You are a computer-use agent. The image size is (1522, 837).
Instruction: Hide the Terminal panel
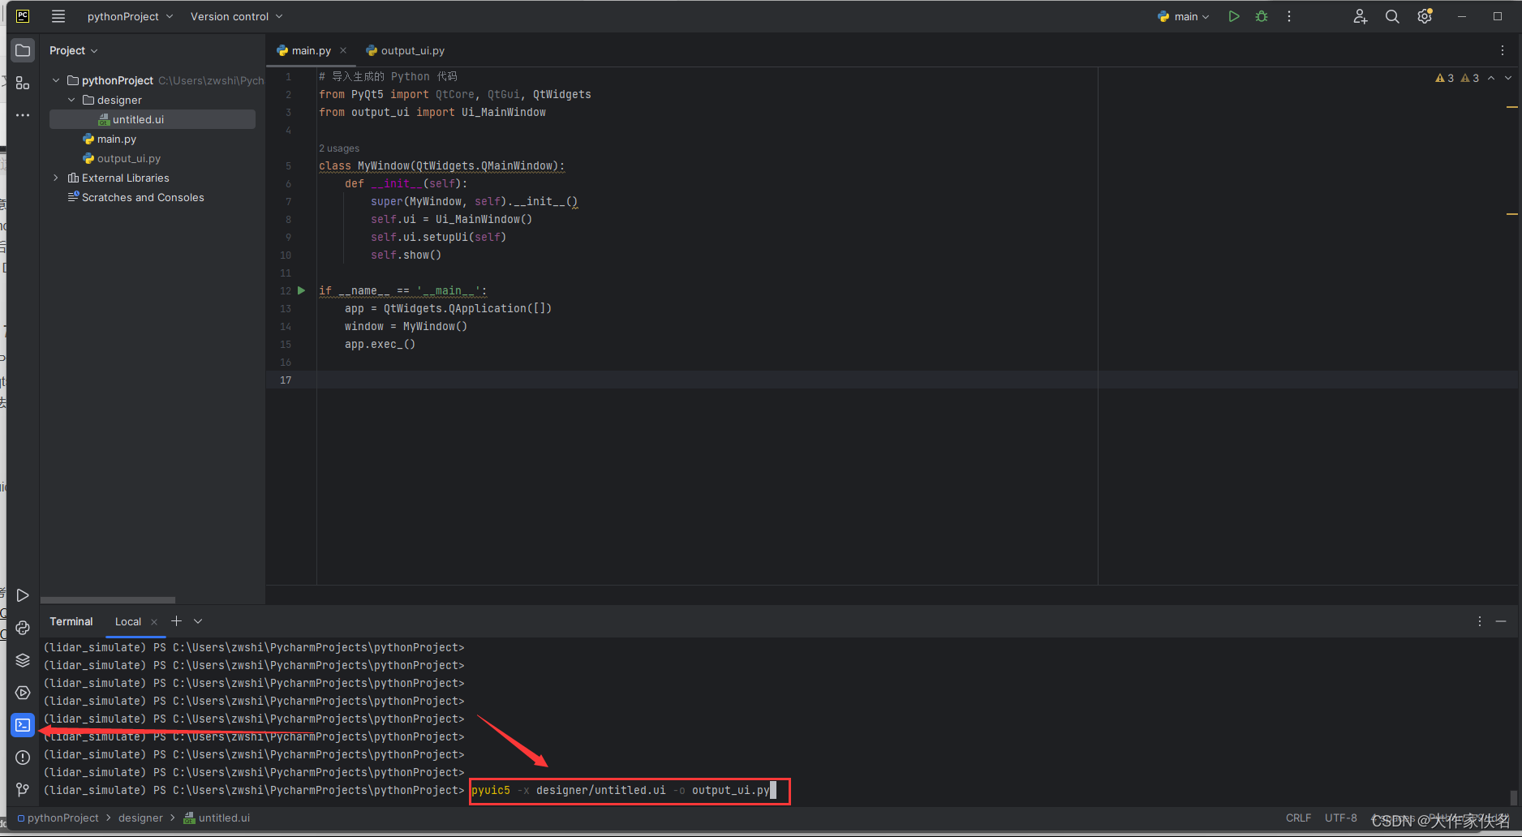[x=1501, y=621]
